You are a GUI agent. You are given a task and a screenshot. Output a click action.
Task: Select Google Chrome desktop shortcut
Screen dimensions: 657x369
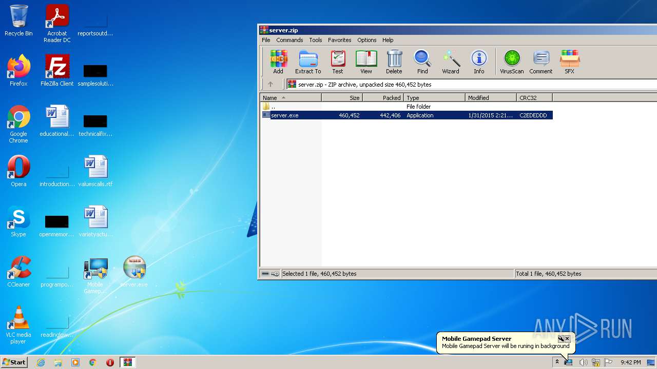18,124
